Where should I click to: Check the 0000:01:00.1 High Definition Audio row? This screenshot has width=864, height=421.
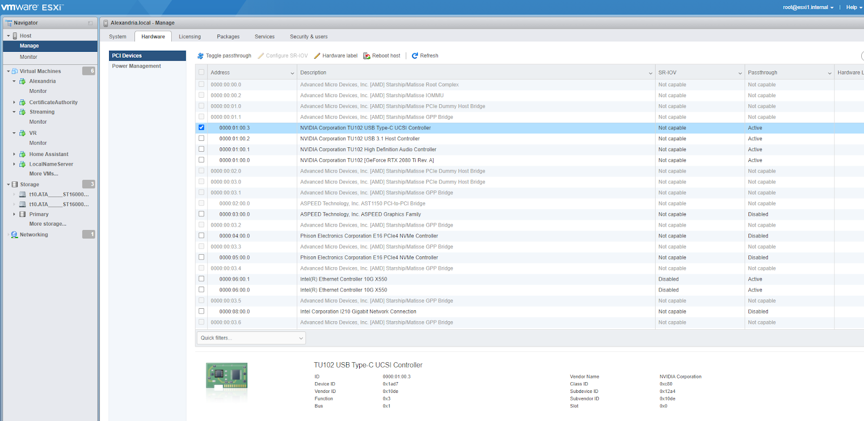[x=201, y=149]
